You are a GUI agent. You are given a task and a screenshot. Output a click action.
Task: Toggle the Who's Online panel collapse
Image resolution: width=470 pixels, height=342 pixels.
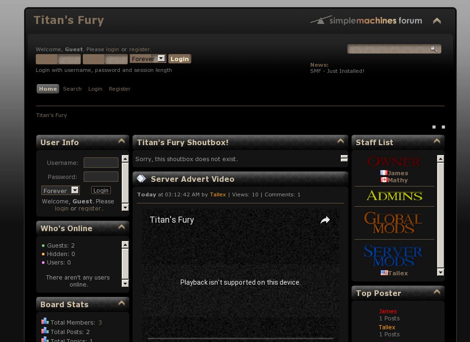[121, 227]
